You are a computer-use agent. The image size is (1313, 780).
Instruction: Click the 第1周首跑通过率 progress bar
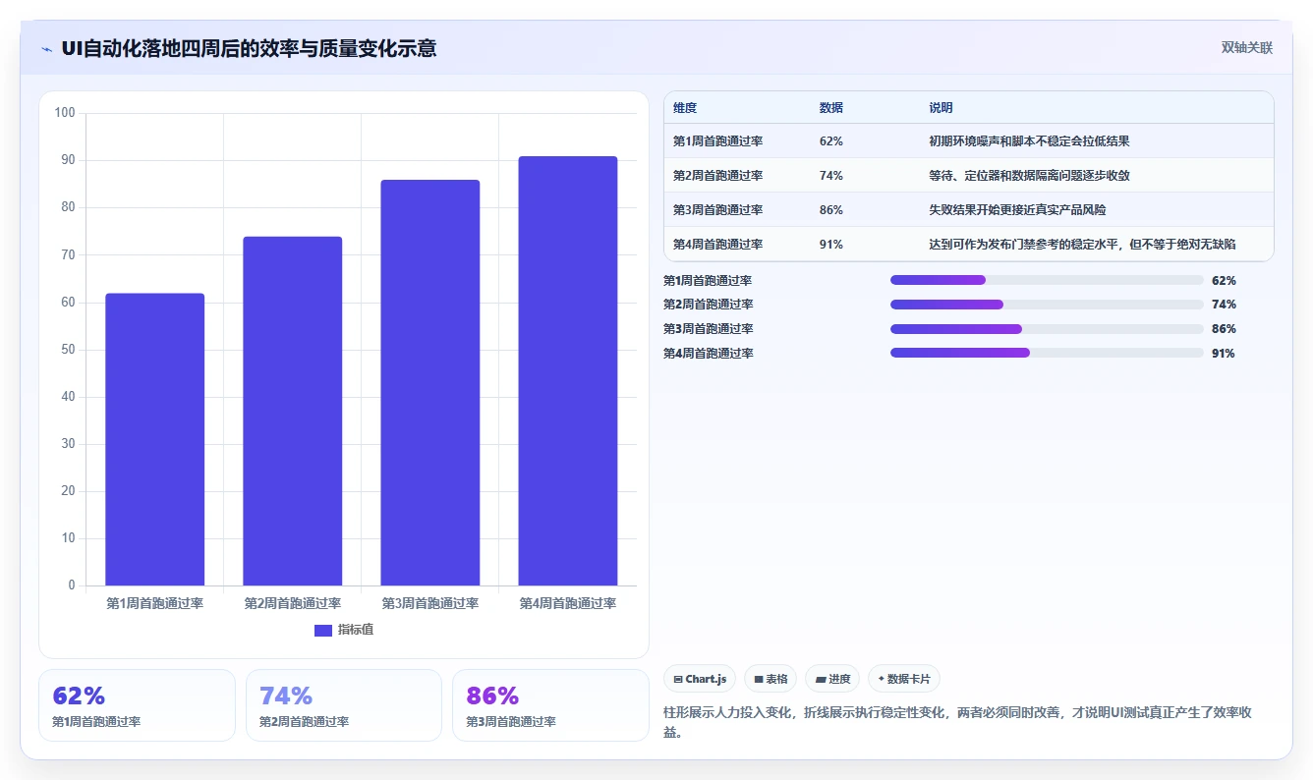coord(1047,280)
